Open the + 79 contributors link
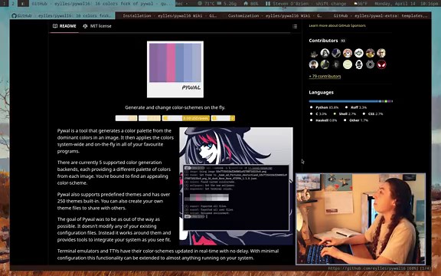 tap(325, 77)
